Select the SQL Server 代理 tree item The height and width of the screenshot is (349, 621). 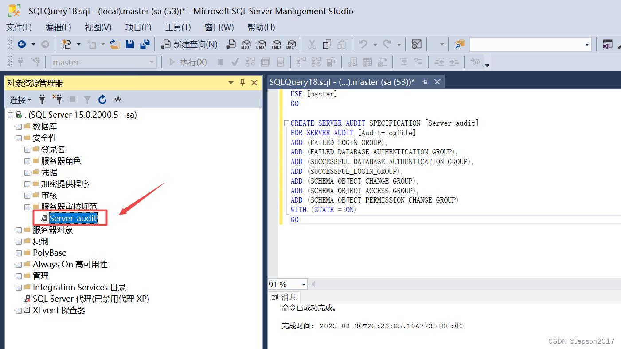point(91,299)
